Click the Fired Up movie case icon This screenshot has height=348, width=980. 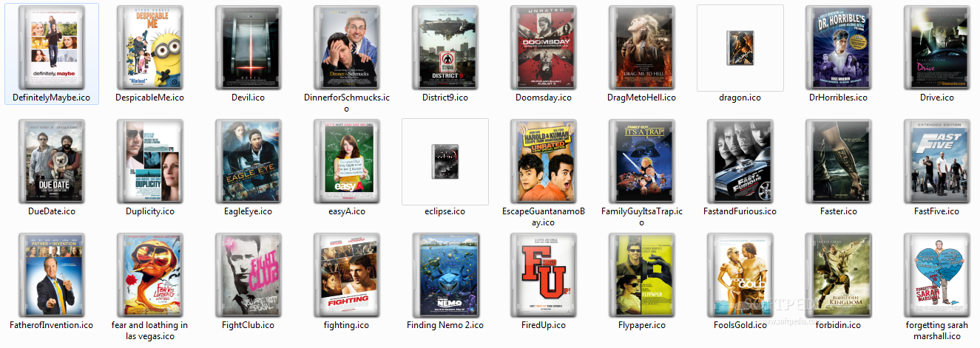click(x=544, y=274)
